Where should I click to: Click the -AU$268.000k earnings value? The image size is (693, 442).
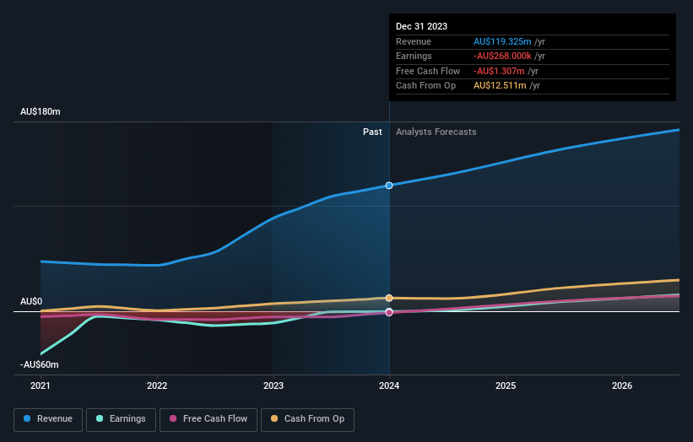[x=502, y=56]
